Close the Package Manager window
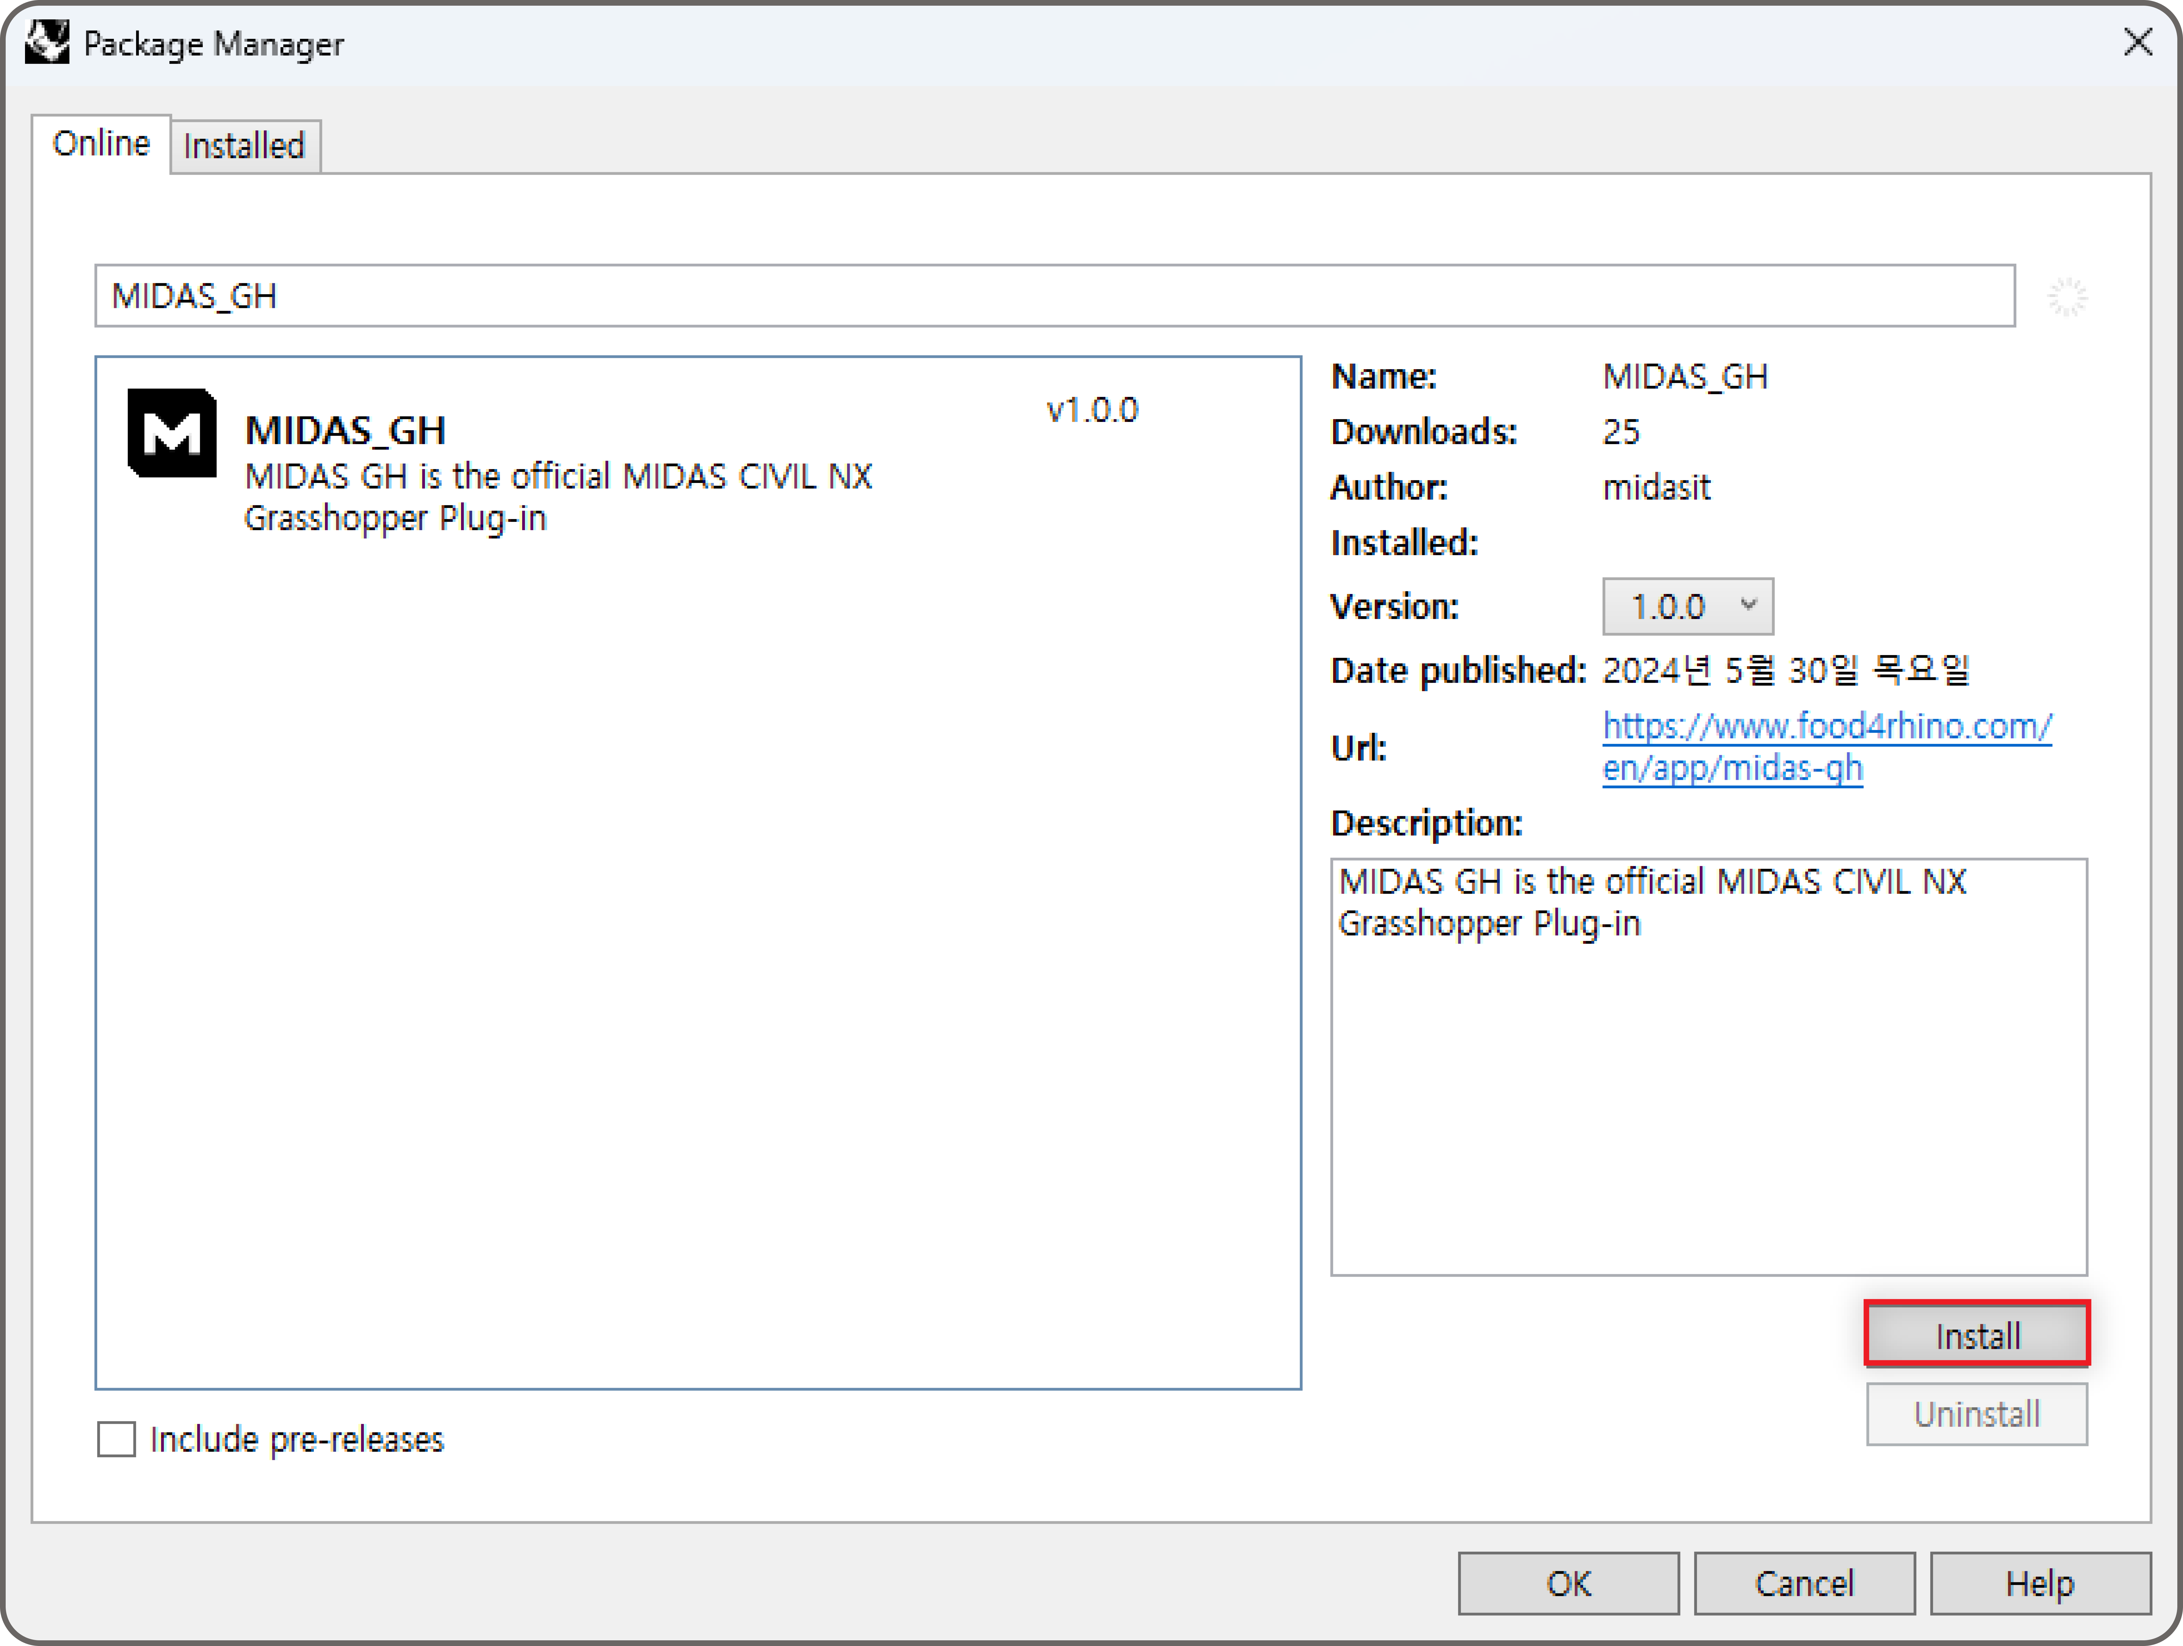Image resolution: width=2183 pixels, height=1646 pixels. coord(2138,42)
